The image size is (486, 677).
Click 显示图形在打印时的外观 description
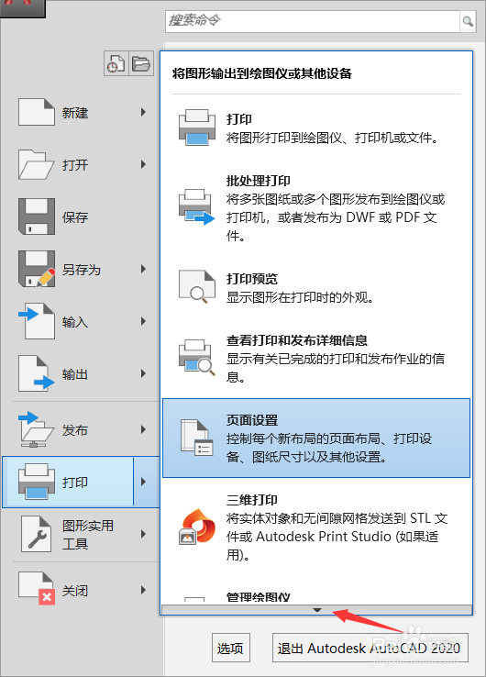[300, 297]
